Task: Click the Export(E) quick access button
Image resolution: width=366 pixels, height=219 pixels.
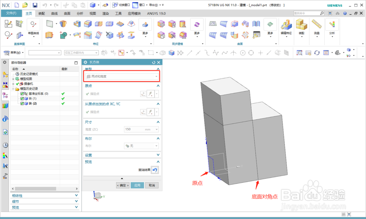Action: click(154, 5)
